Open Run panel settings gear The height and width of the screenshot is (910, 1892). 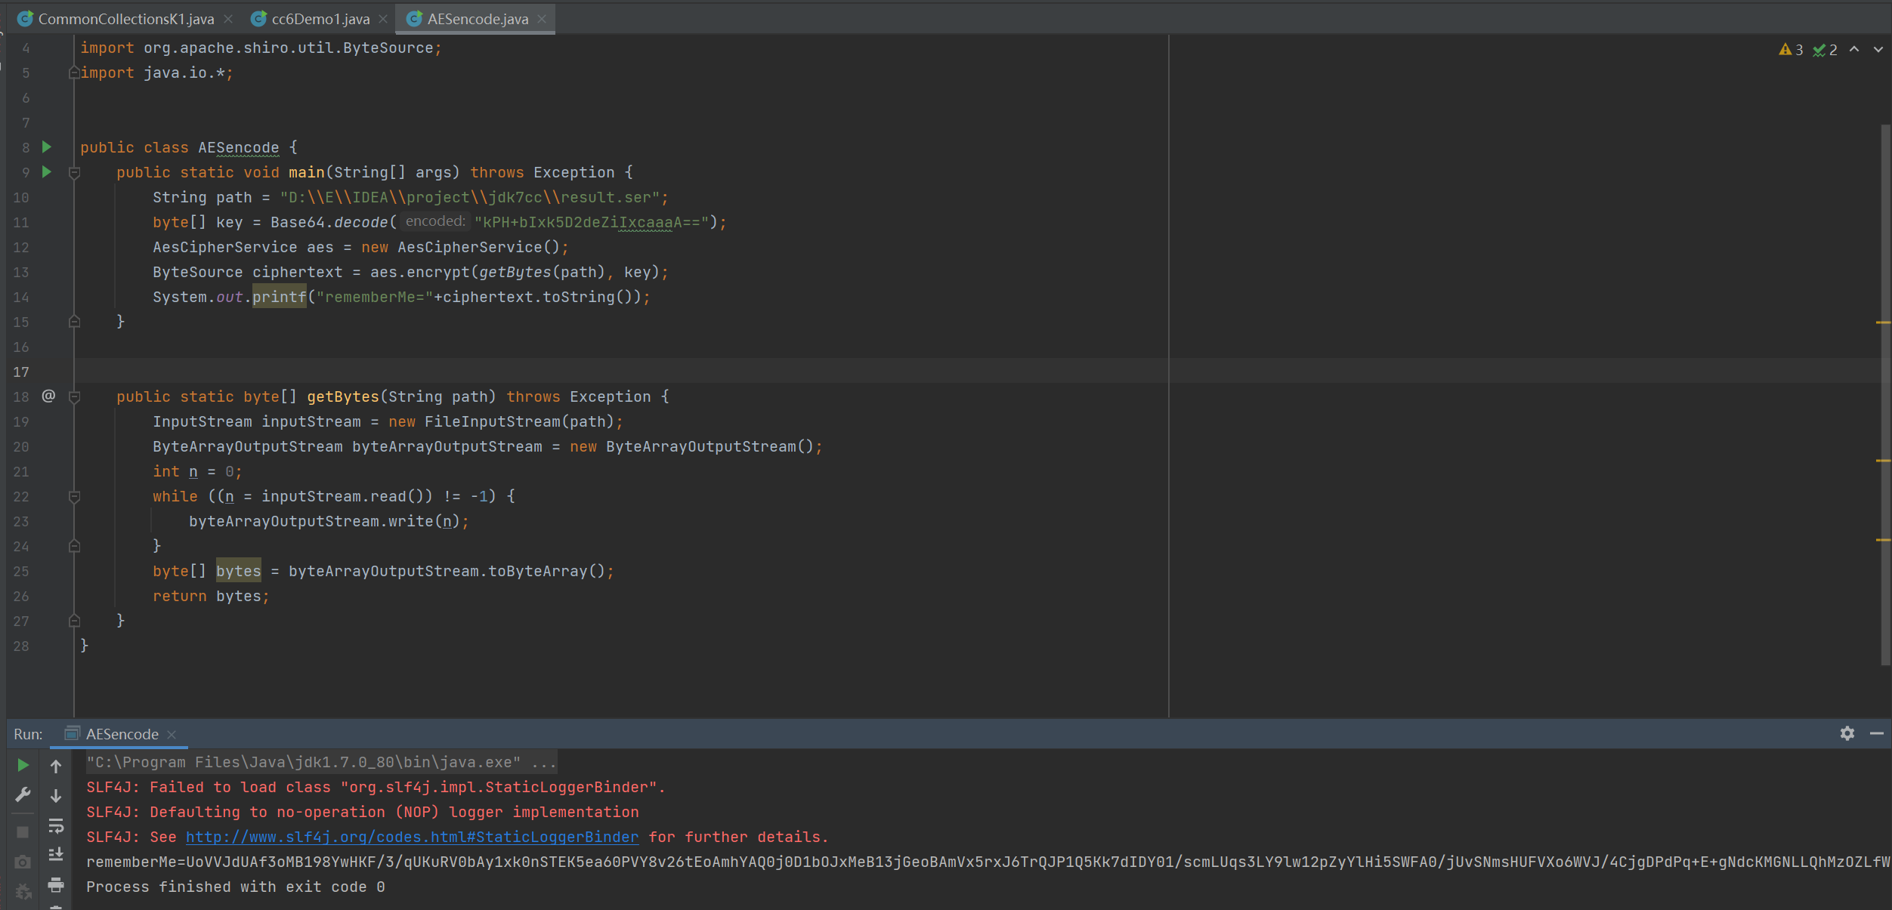[x=1847, y=733]
